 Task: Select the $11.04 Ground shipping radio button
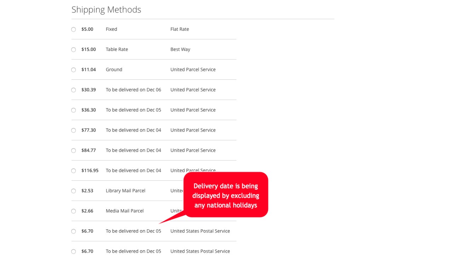[74, 70]
